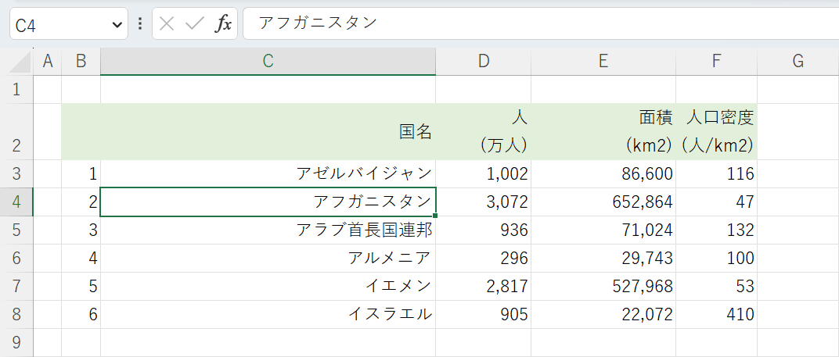Click the 人口密度 header cell
Viewport: 839px width, 357px height.
tap(716, 131)
